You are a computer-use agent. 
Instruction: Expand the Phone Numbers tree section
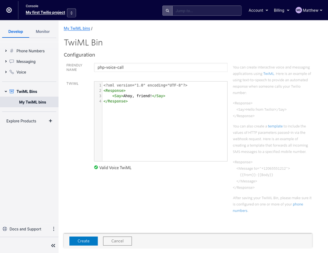tap(5, 51)
